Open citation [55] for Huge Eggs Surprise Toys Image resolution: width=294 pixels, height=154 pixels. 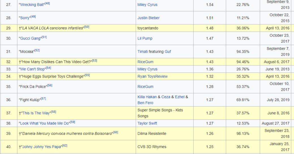(x=87, y=75)
